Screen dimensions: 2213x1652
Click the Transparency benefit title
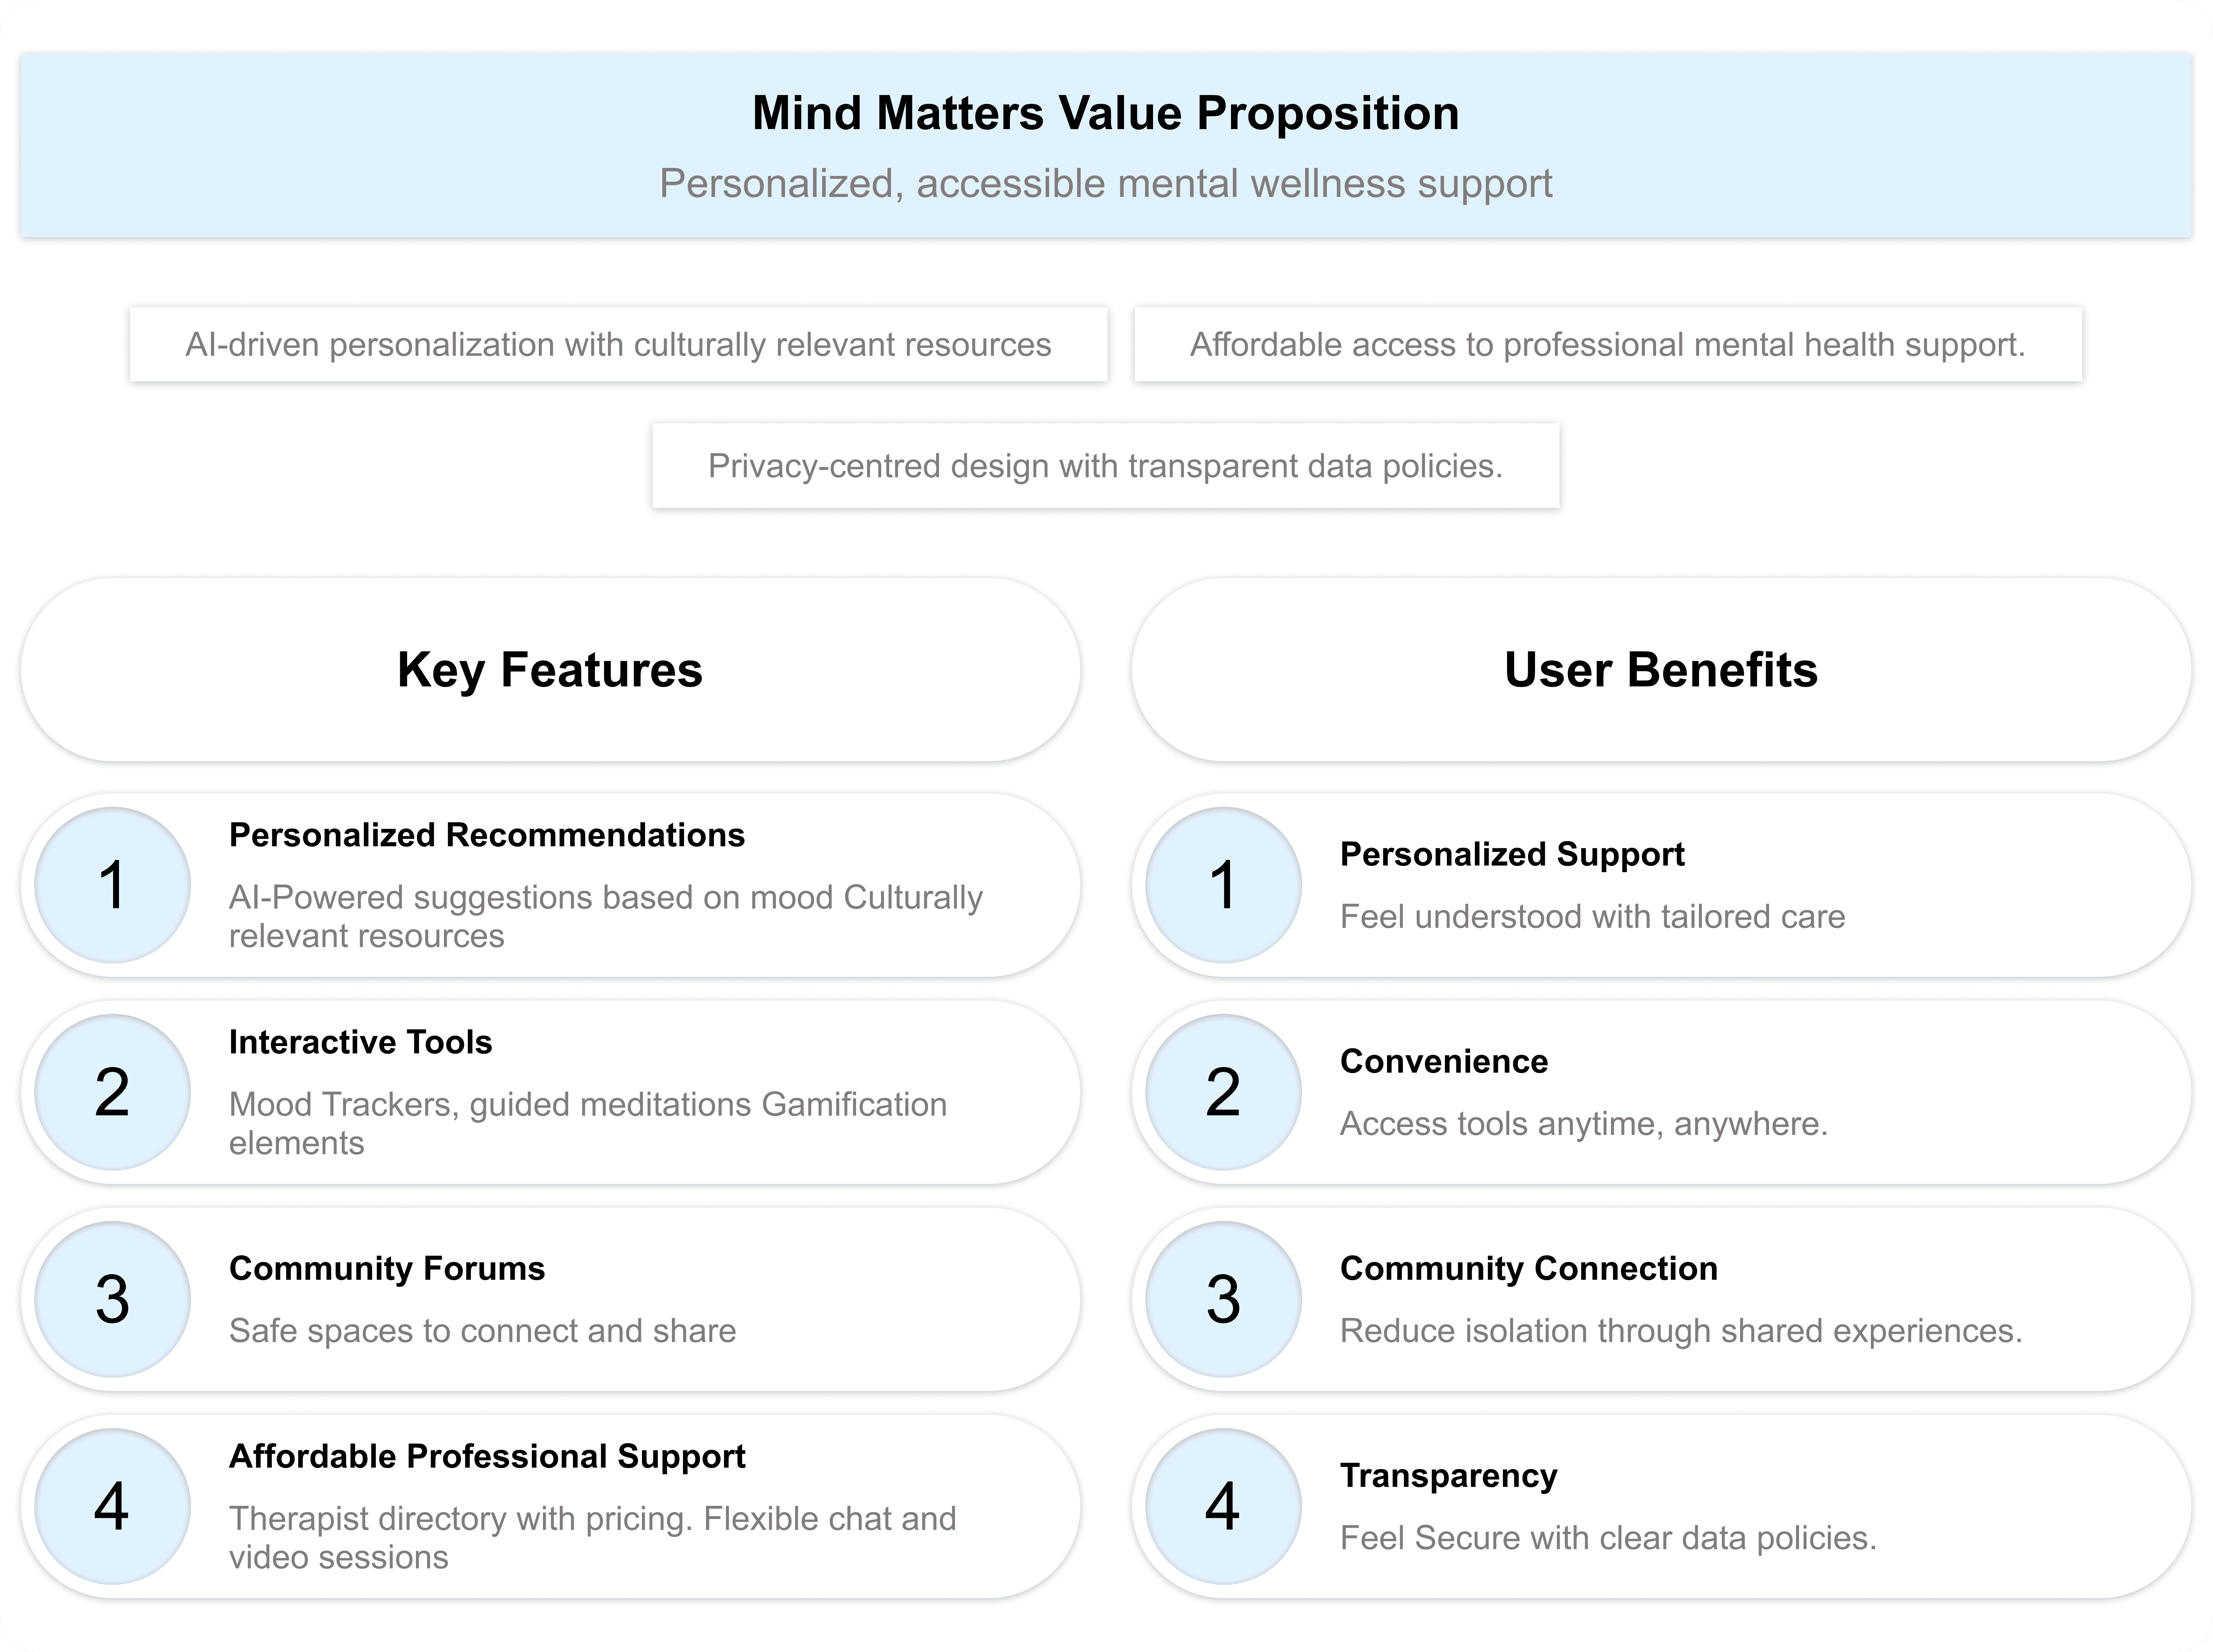[1449, 1476]
